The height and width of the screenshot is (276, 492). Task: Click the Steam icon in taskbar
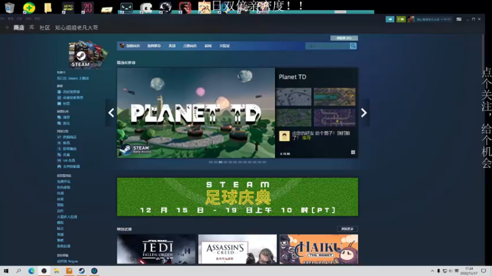click(82, 271)
